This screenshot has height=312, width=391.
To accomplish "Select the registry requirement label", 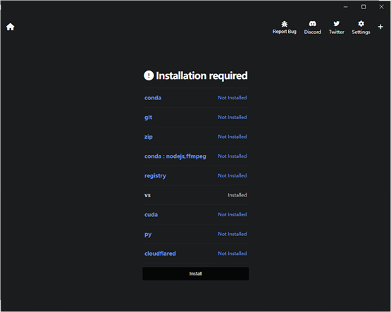I will (x=155, y=175).
